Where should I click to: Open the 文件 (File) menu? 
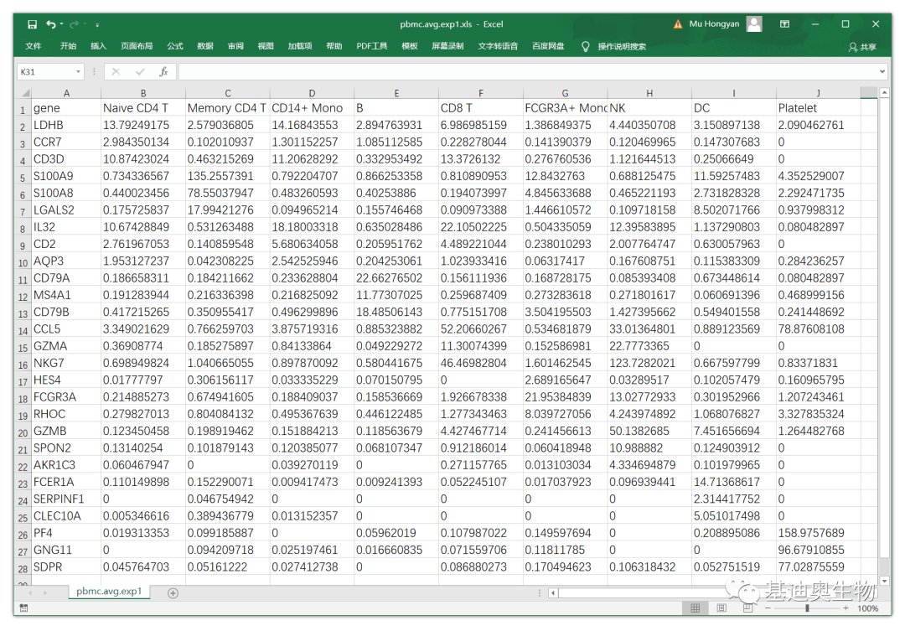coord(34,46)
